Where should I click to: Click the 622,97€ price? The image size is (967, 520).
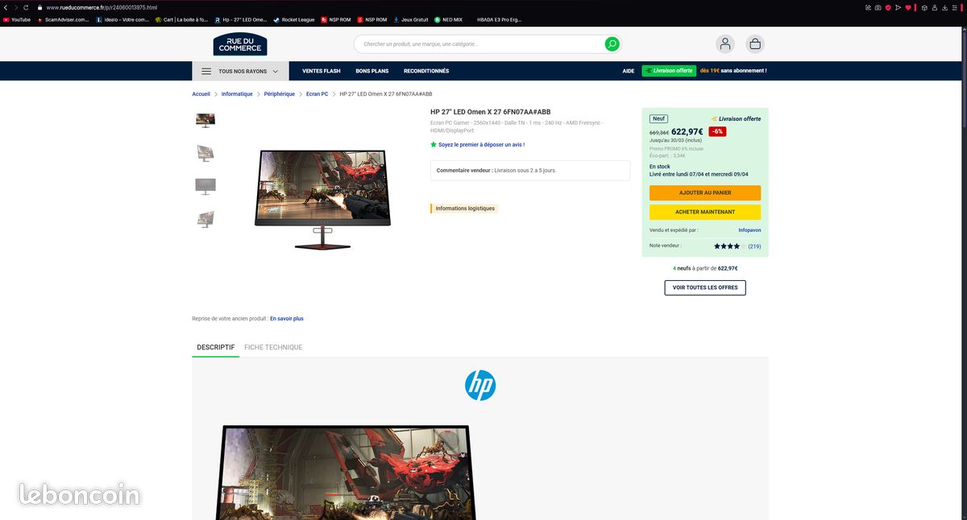click(x=687, y=132)
